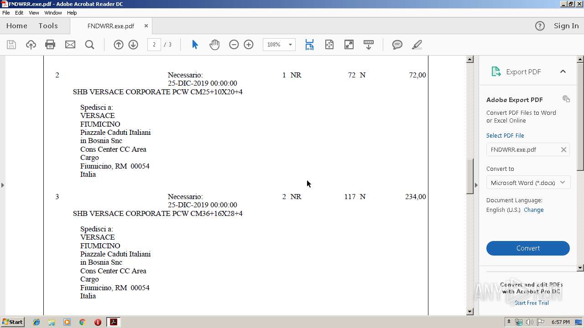The image size is (584, 328).
Task: Select the highlighter pen tool
Action: [417, 45]
